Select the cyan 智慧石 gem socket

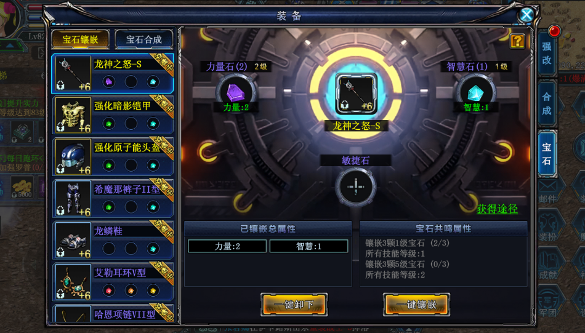click(x=475, y=92)
